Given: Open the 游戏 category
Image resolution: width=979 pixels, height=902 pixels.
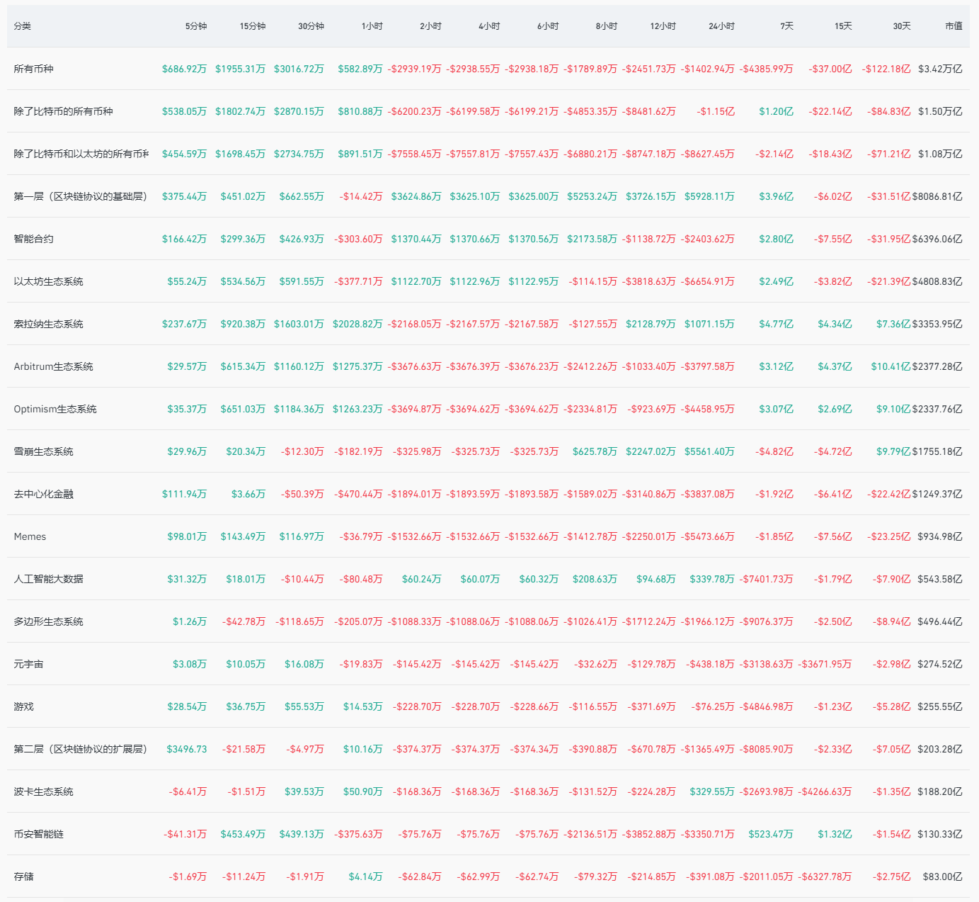Looking at the screenshot, I should click(24, 706).
